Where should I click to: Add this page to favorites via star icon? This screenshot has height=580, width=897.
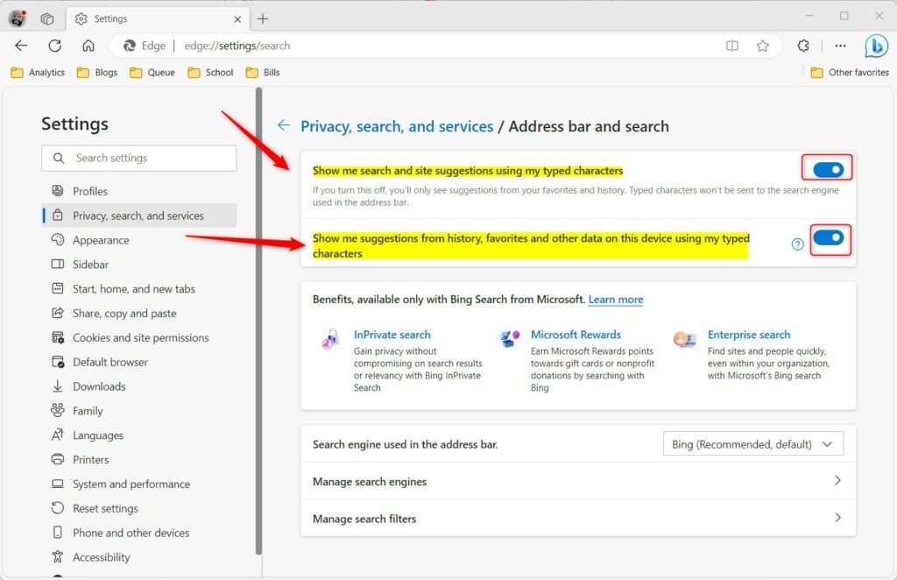pos(763,46)
